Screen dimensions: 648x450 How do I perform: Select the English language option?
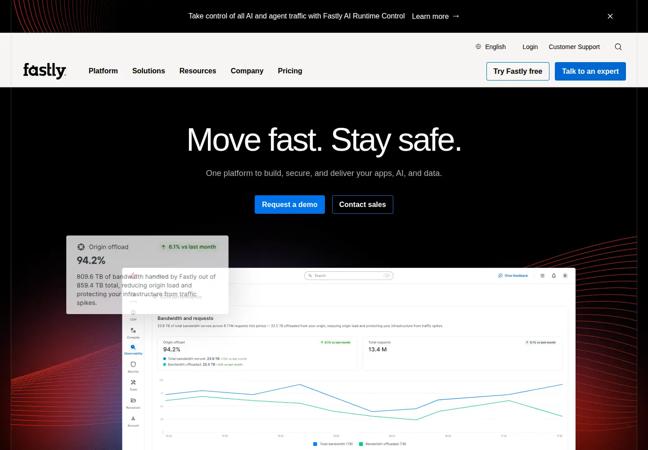tap(495, 47)
